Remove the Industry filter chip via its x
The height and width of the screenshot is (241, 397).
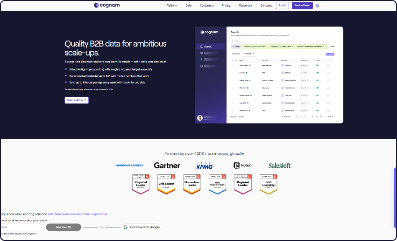(326, 47)
